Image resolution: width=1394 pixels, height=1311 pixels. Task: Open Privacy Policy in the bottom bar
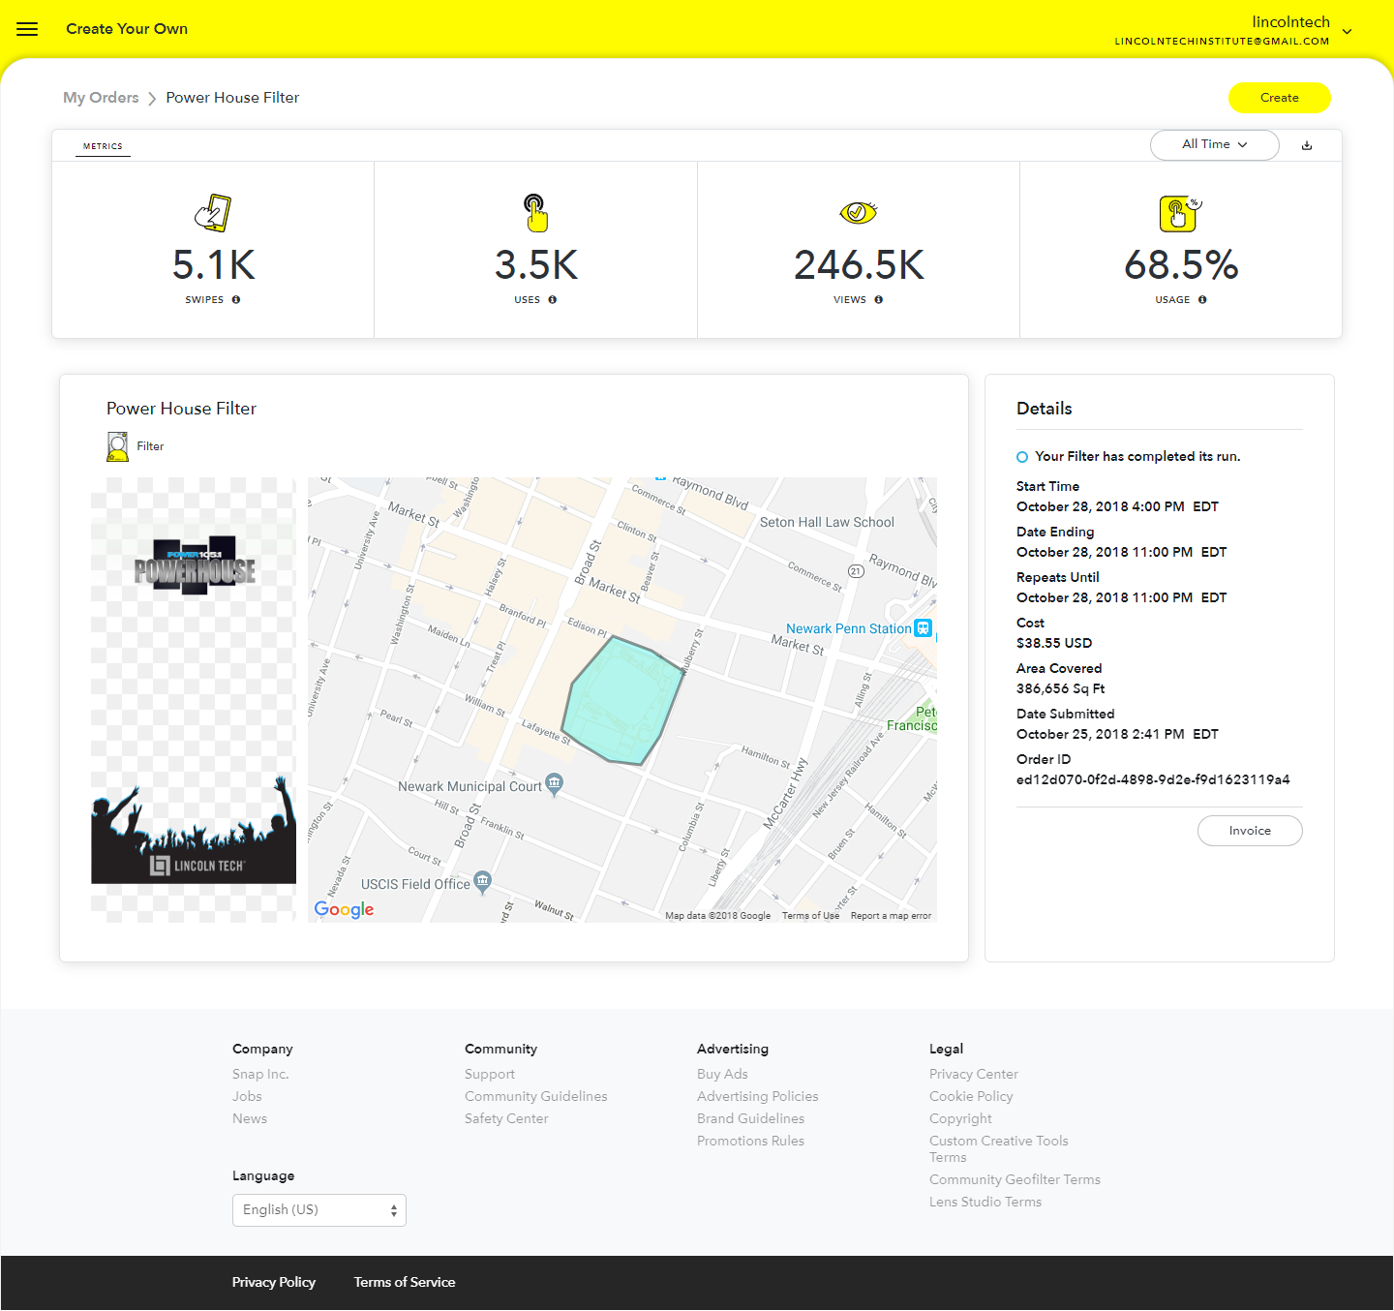click(x=273, y=1282)
